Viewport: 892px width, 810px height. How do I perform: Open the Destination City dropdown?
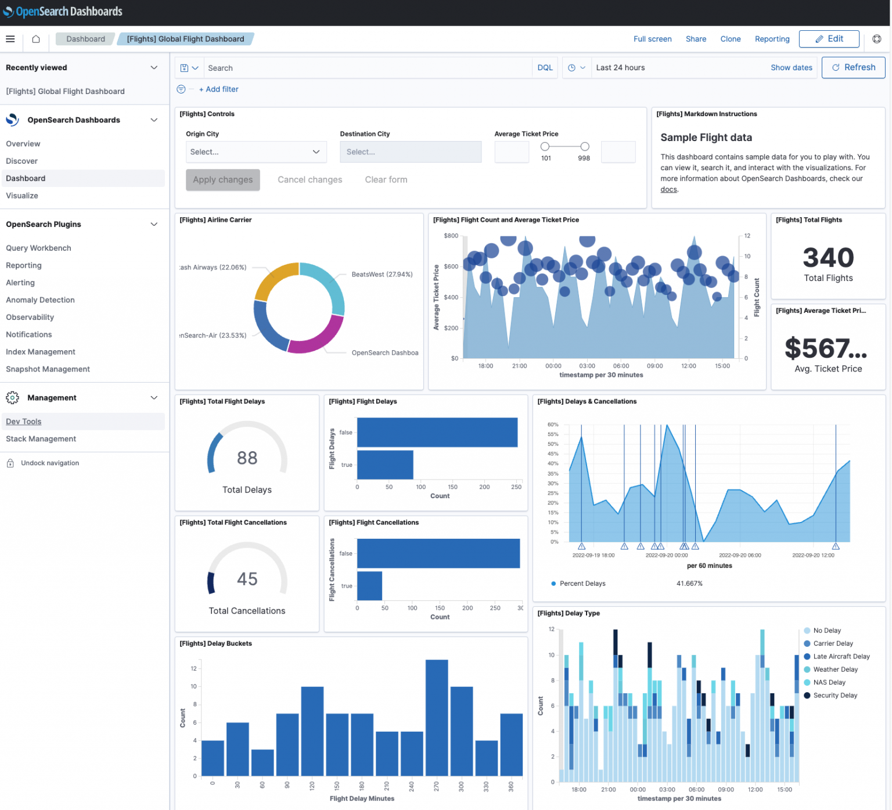coord(410,152)
